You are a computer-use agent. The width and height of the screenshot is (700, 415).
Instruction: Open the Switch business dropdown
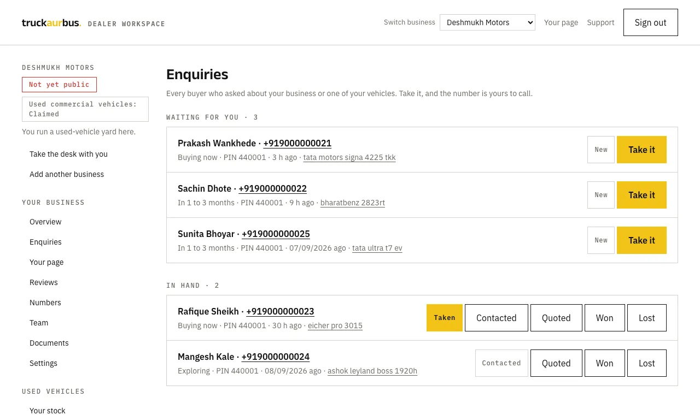point(487,22)
